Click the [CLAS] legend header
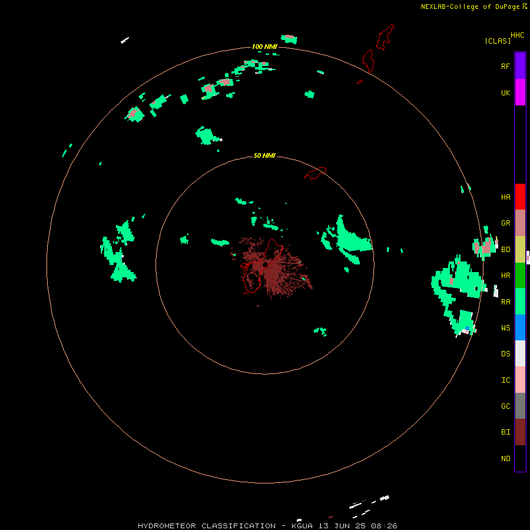Viewport: 530px width, 530px height. (x=498, y=41)
